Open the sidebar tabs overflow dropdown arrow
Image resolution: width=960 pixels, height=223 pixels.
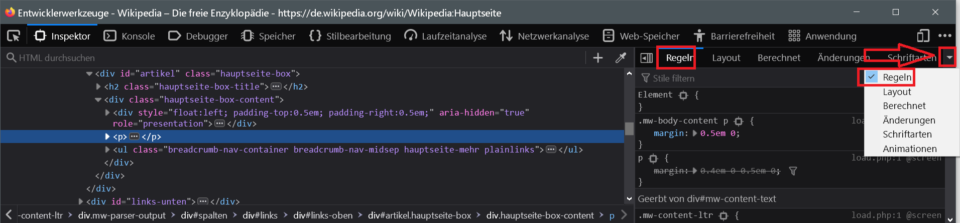(x=949, y=58)
